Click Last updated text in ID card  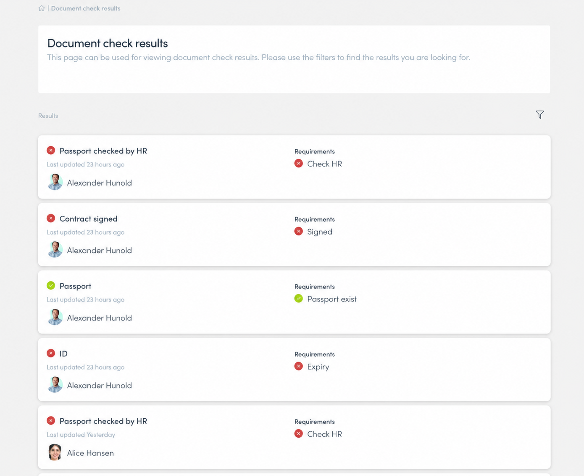85,367
